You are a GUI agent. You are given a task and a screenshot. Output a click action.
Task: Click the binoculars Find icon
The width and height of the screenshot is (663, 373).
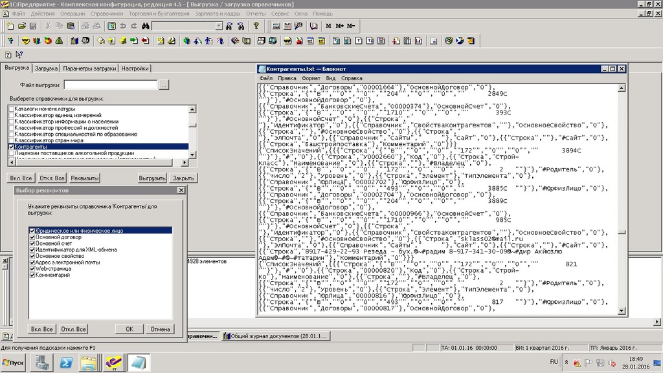click(146, 26)
